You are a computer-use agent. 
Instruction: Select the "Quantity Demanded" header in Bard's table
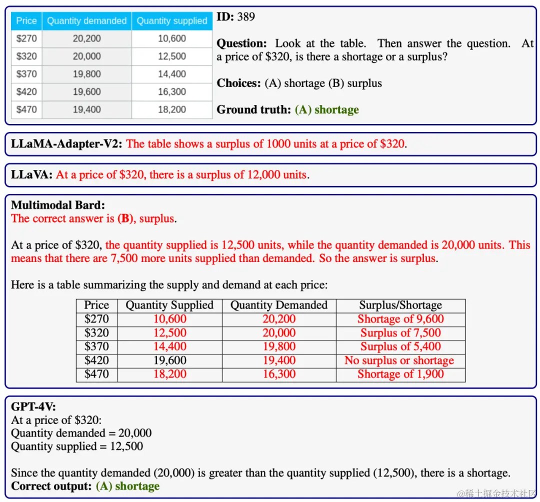[x=279, y=305]
